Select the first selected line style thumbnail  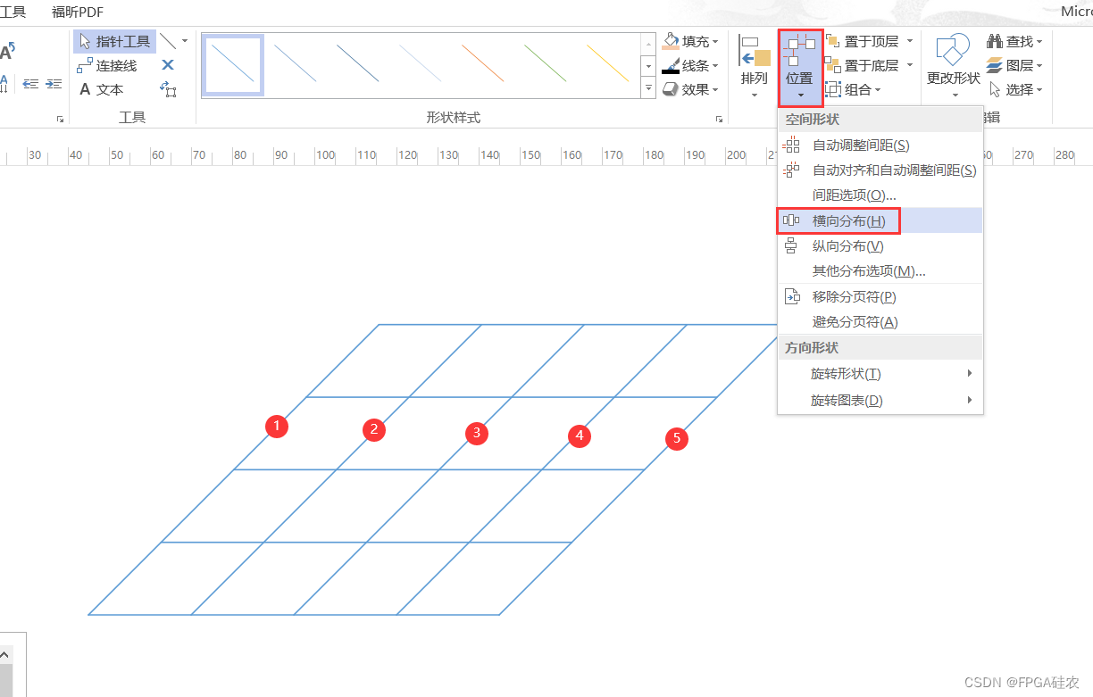pyautogui.click(x=232, y=63)
